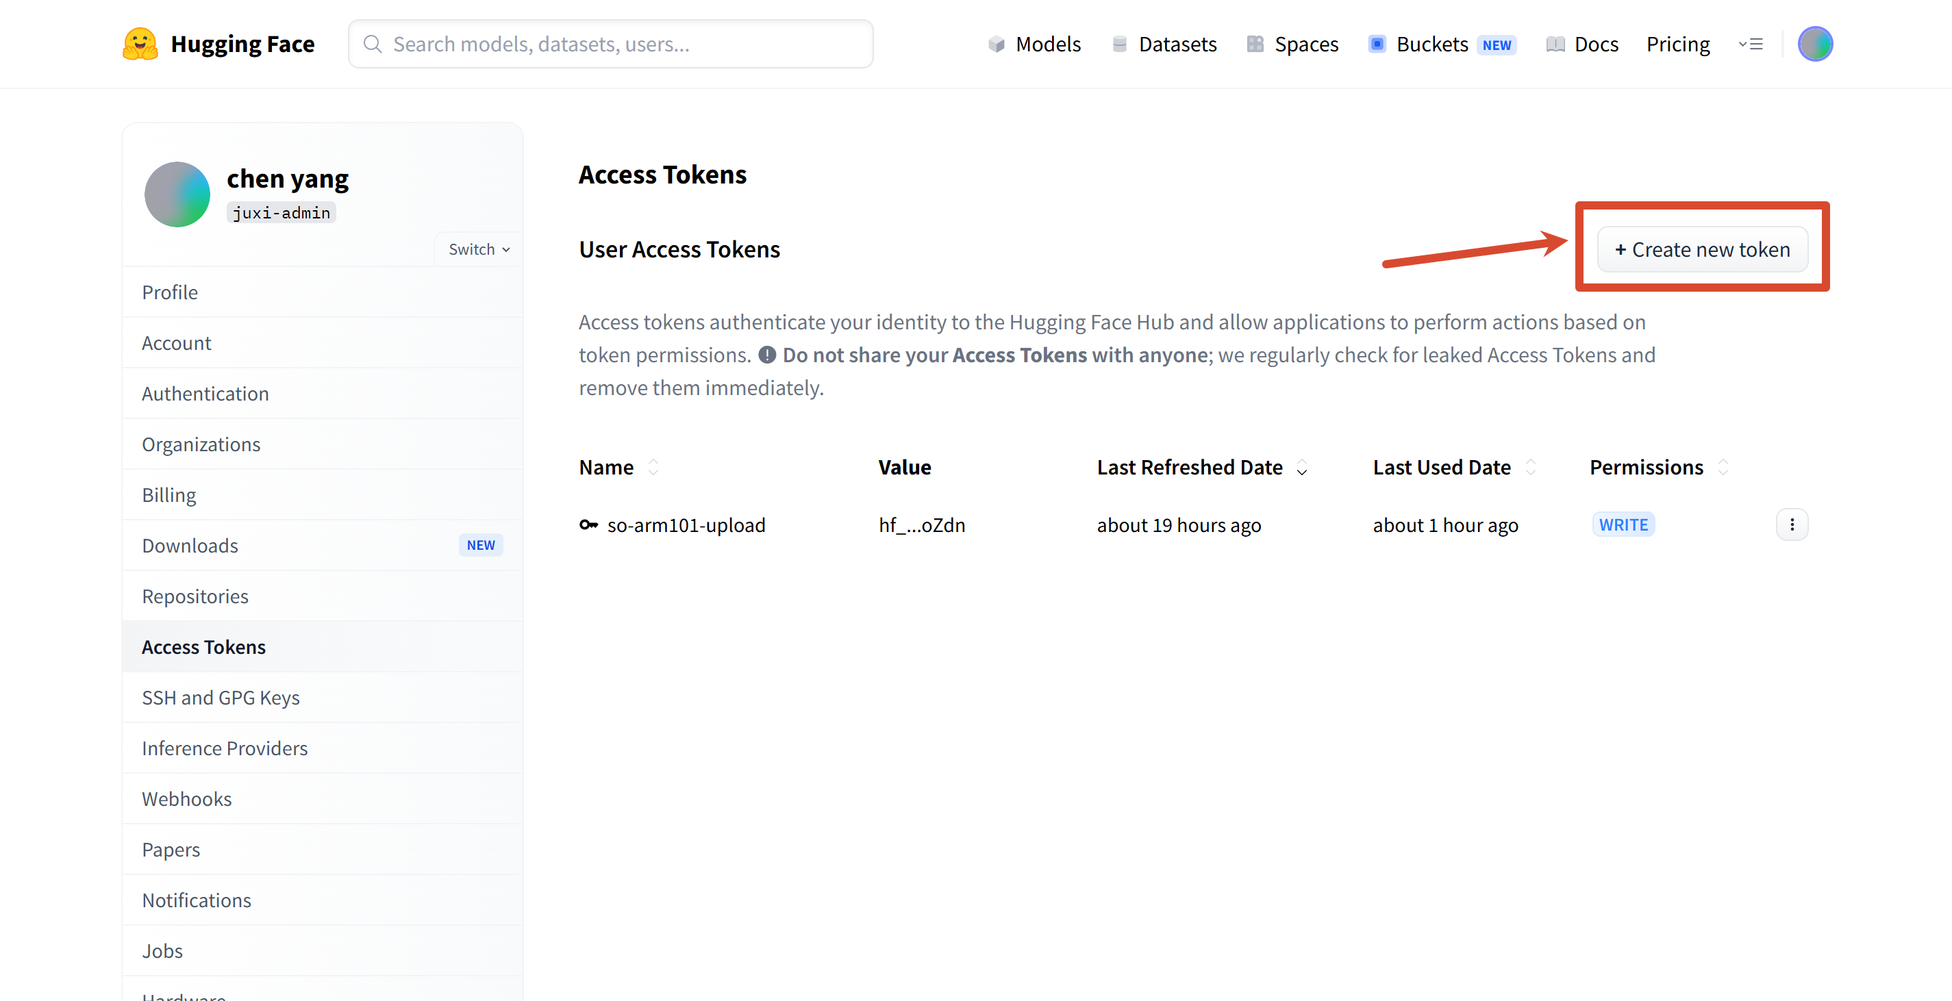Open Papers settings
This screenshot has height=1001, width=1952.
322,850
